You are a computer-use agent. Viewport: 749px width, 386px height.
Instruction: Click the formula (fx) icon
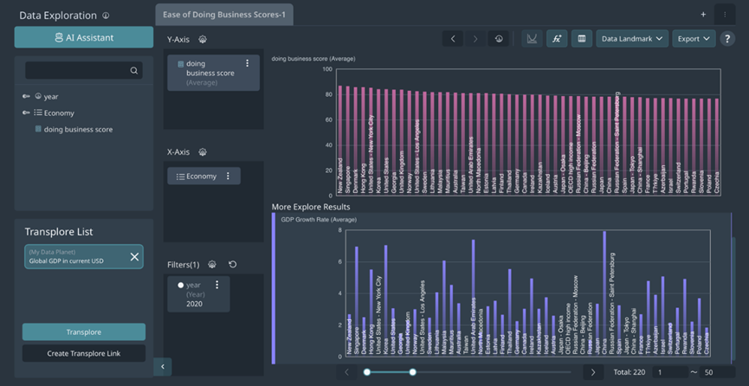click(x=556, y=39)
